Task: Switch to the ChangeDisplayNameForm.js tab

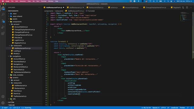Action: click(x=156, y=8)
